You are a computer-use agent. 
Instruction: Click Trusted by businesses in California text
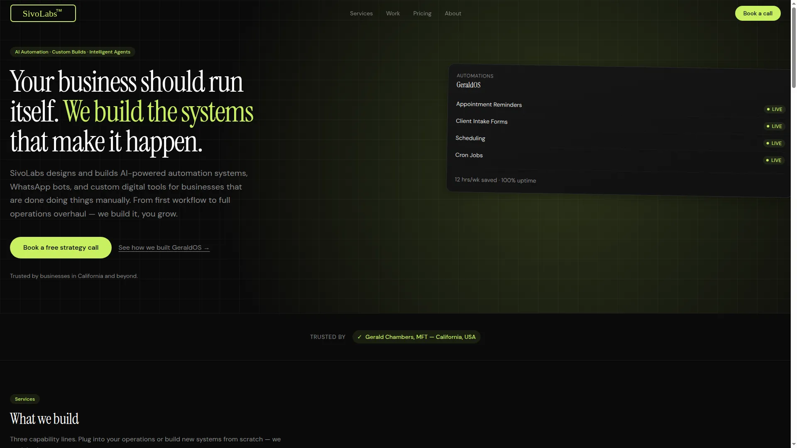74,276
